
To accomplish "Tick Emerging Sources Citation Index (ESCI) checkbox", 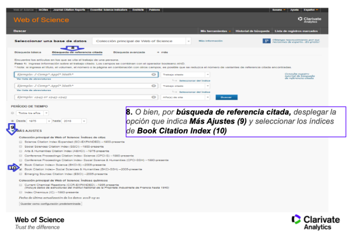I will click(20, 174).
